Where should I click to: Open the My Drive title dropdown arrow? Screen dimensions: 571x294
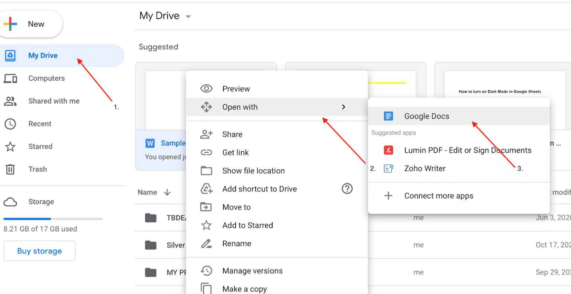pos(188,17)
